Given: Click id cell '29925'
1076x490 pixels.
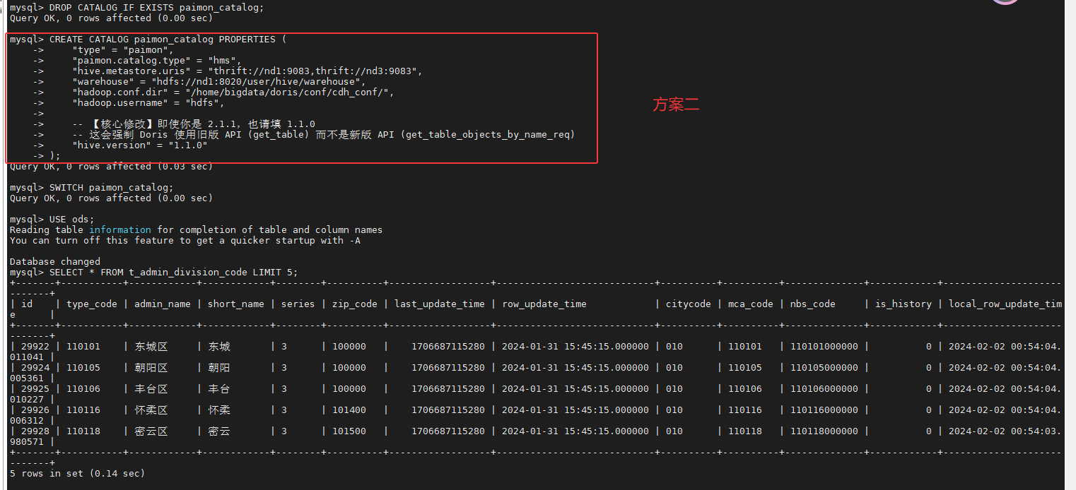Looking at the screenshot, I should tap(35, 389).
